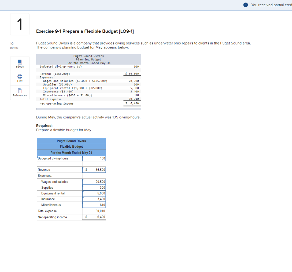The image size is (292, 272).
Task: Edit the Insurance 3,400 cell
Action: (x=94, y=199)
